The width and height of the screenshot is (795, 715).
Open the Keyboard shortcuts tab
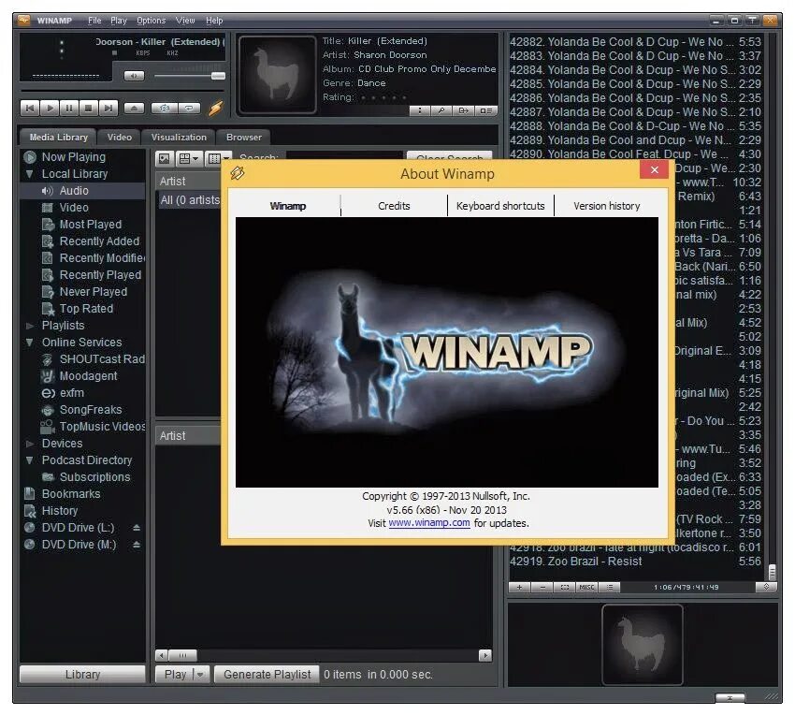click(500, 206)
